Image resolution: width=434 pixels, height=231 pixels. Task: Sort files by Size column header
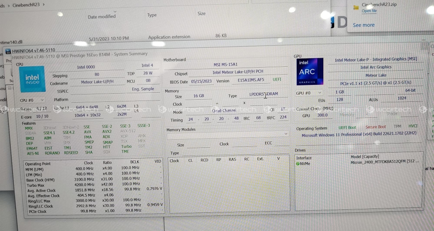click(x=201, y=14)
